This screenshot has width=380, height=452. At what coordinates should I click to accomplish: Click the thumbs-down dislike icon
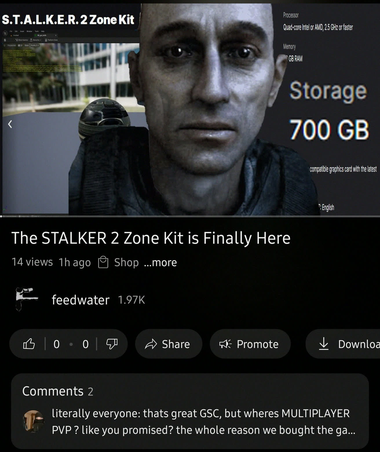(112, 344)
